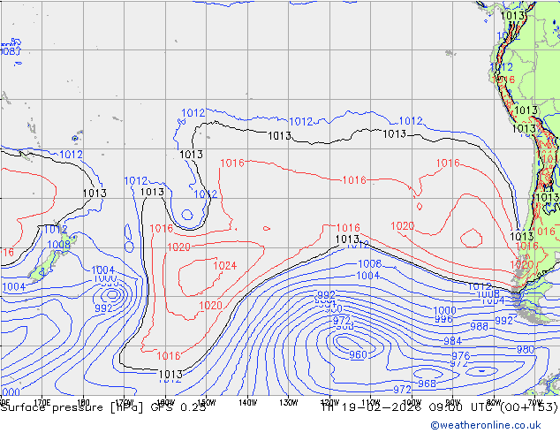The width and height of the screenshot is (560, 433).
Task: Click the 140W longitude axis label
Action: (x=247, y=403)
